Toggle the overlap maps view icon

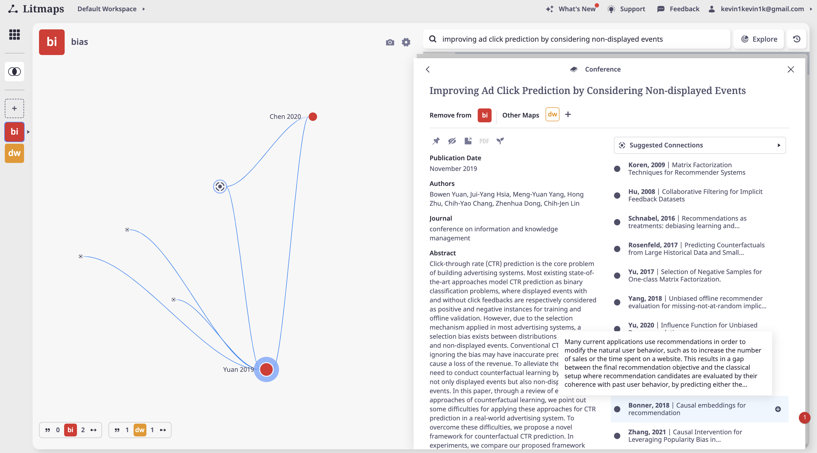coord(14,72)
